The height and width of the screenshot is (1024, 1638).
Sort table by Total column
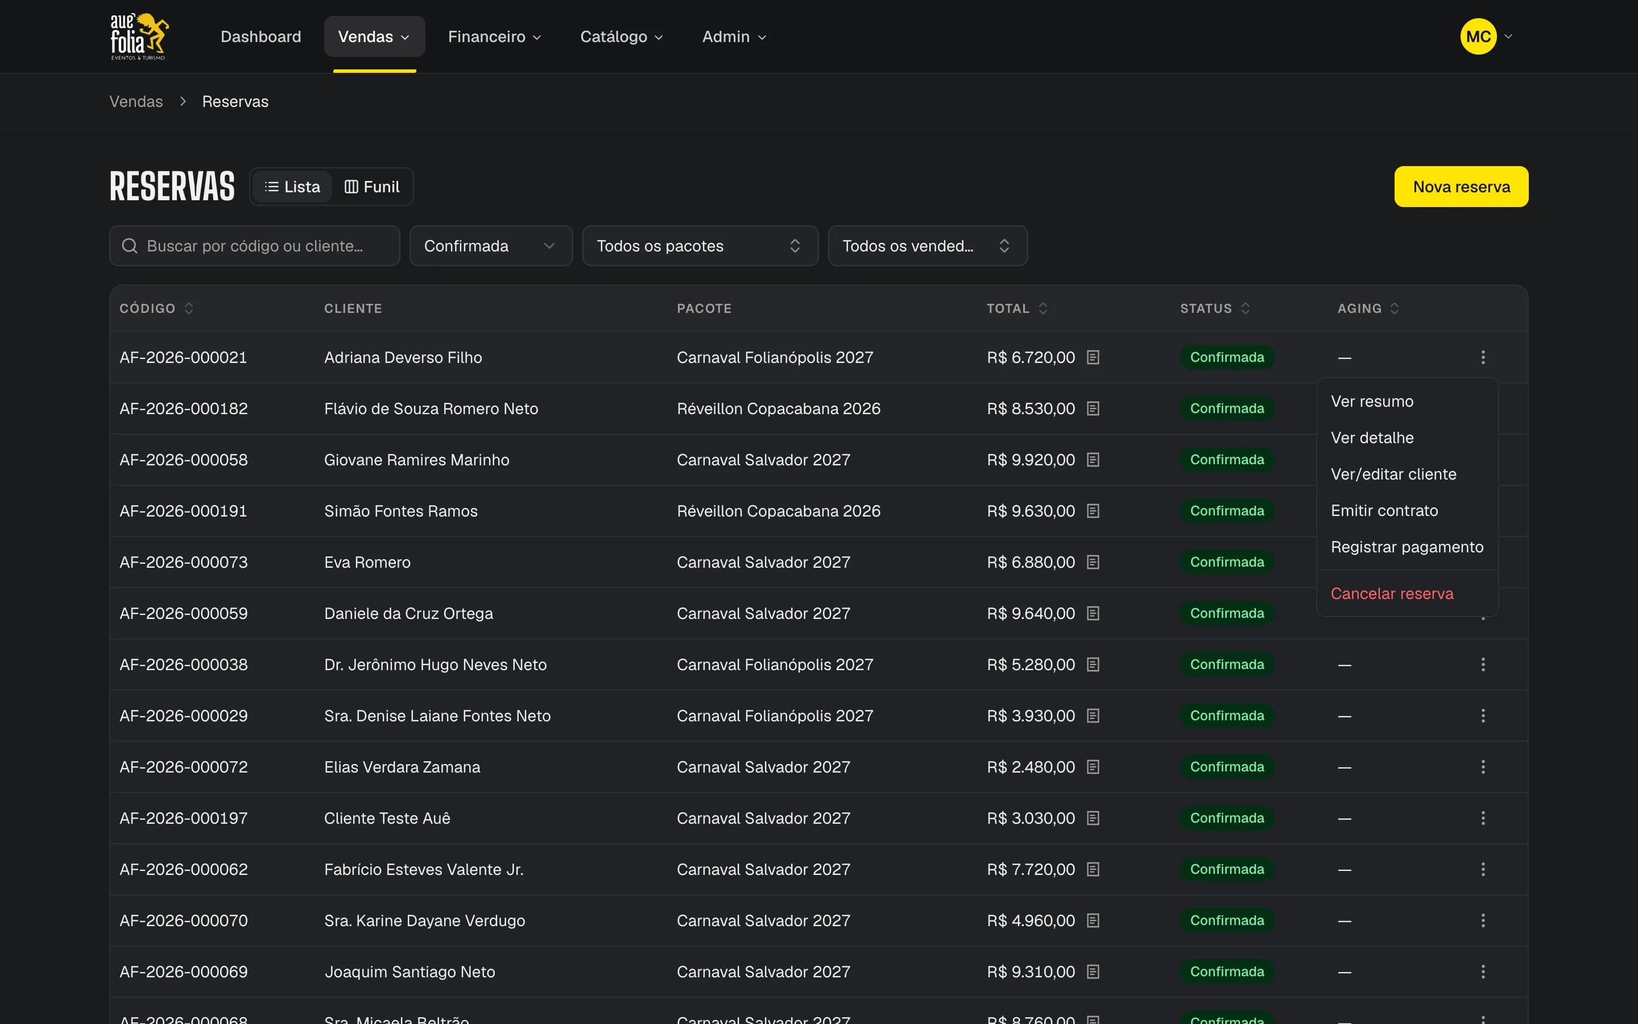[1017, 308]
